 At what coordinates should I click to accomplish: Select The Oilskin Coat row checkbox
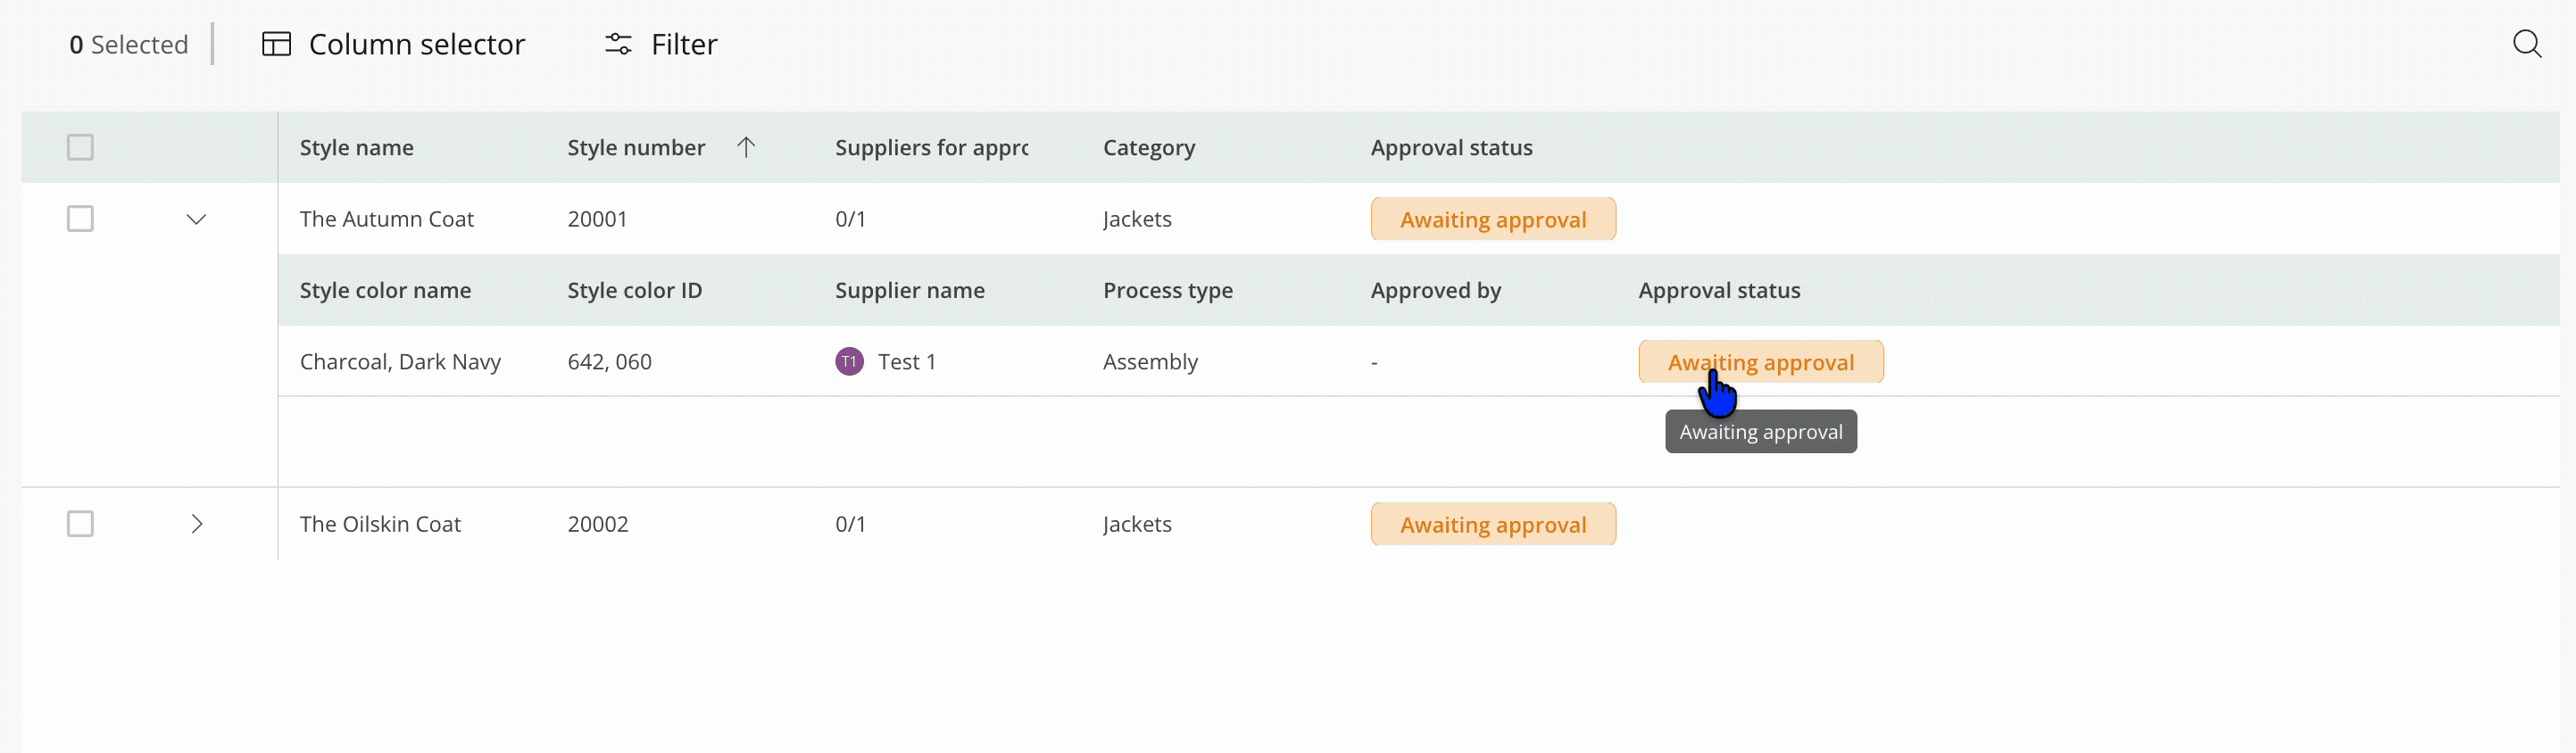80,523
